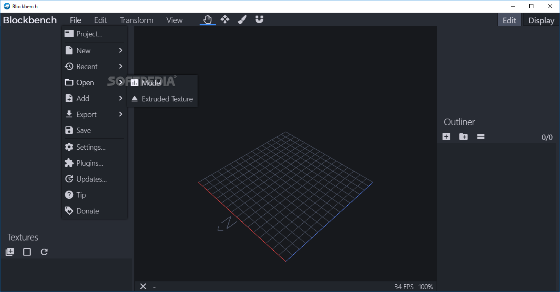Click the Create blank texture square icon
Viewport: 560px width, 292px height.
coord(27,252)
